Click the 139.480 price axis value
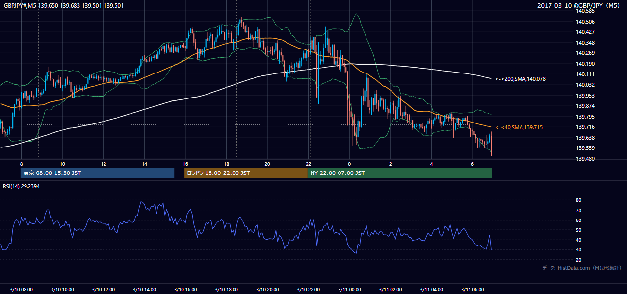 pos(586,159)
